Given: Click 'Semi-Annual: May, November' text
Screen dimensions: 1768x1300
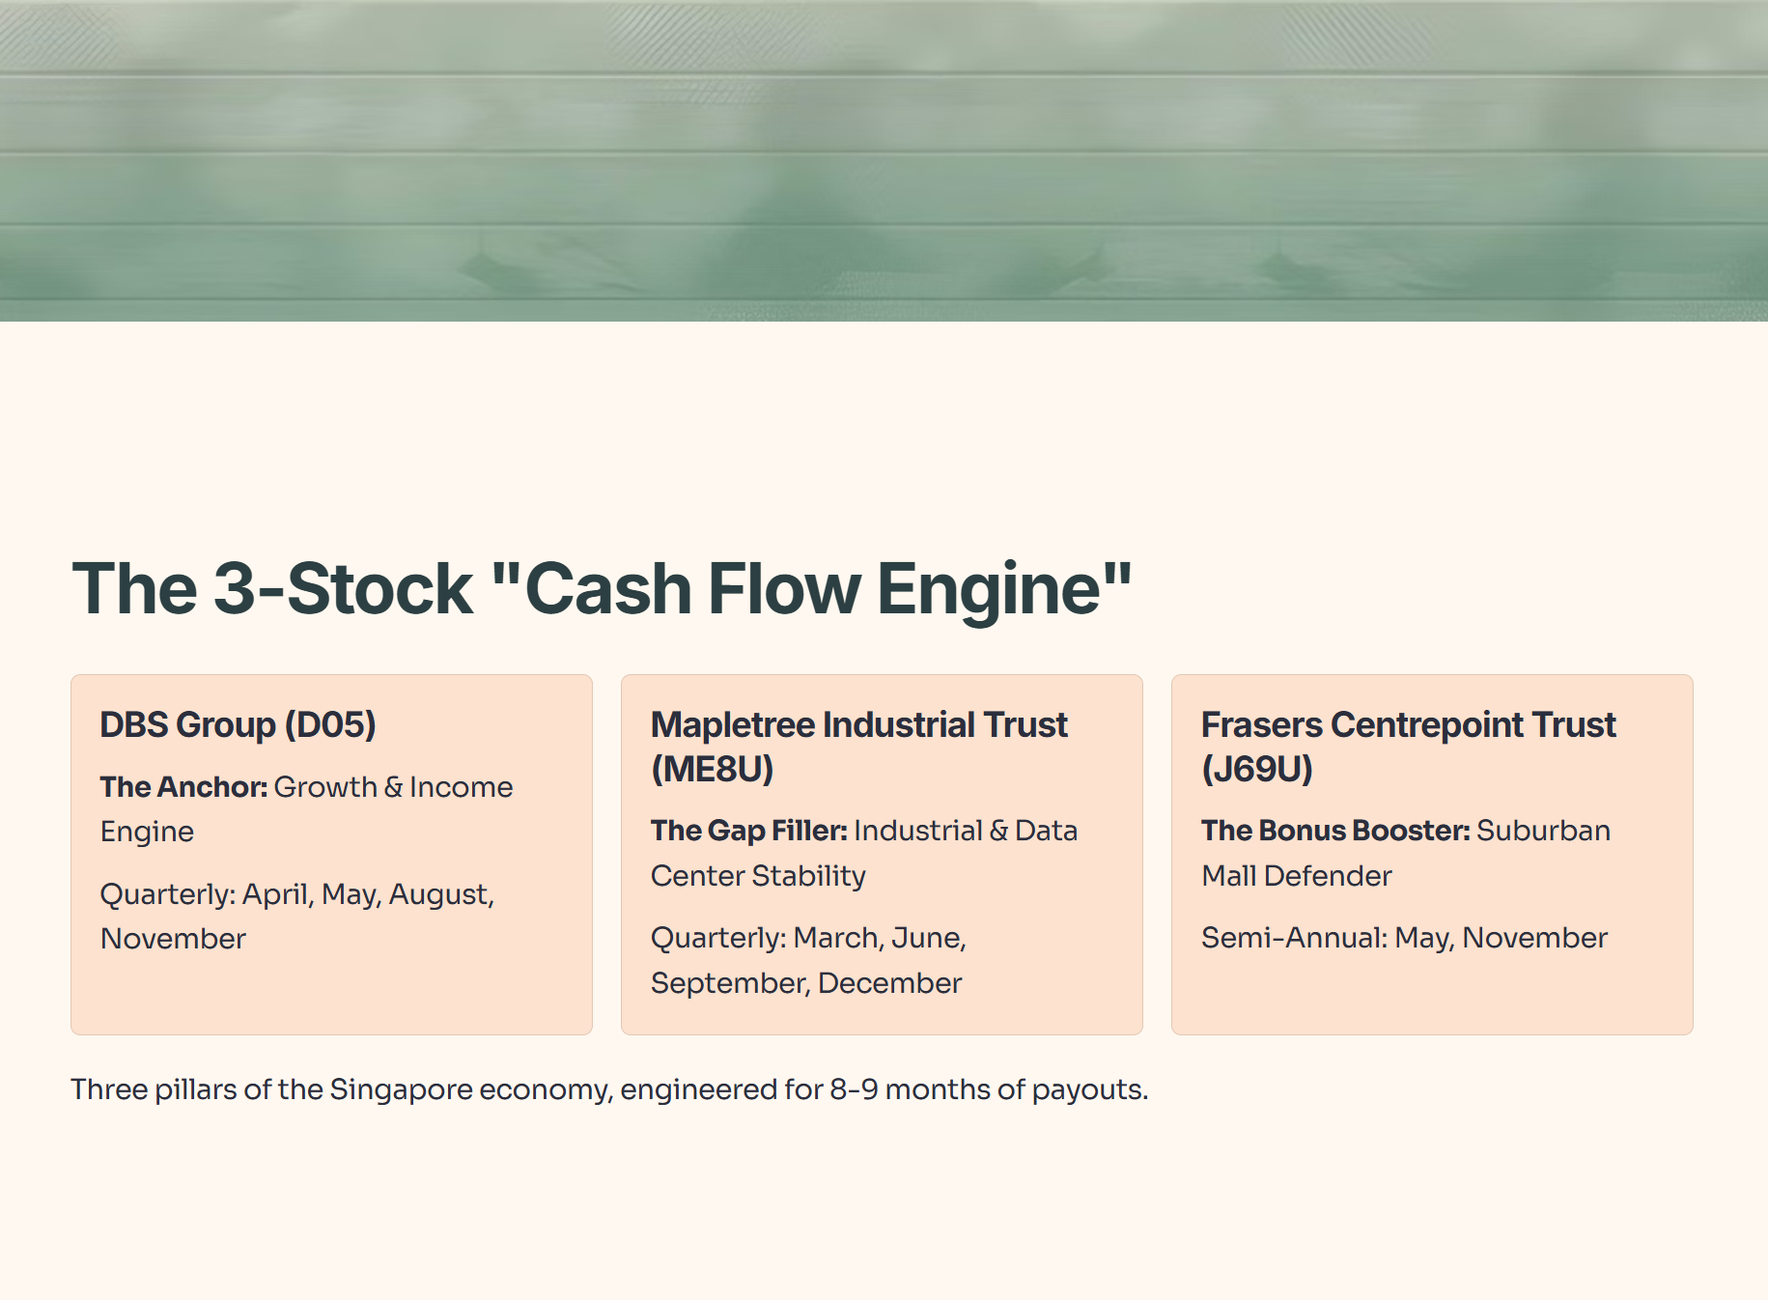Looking at the screenshot, I should (1405, 938).
